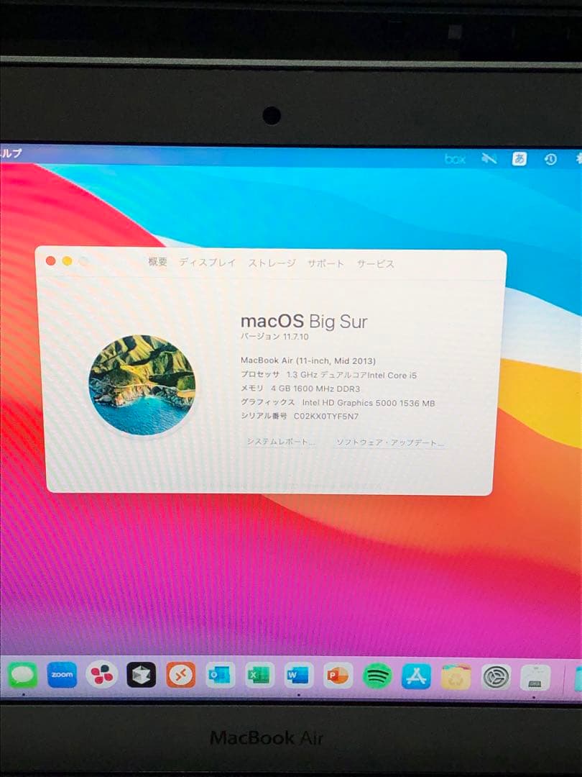582x777 pixels.
Task: Minimize the About This Mac window
Action: (68, 261)
